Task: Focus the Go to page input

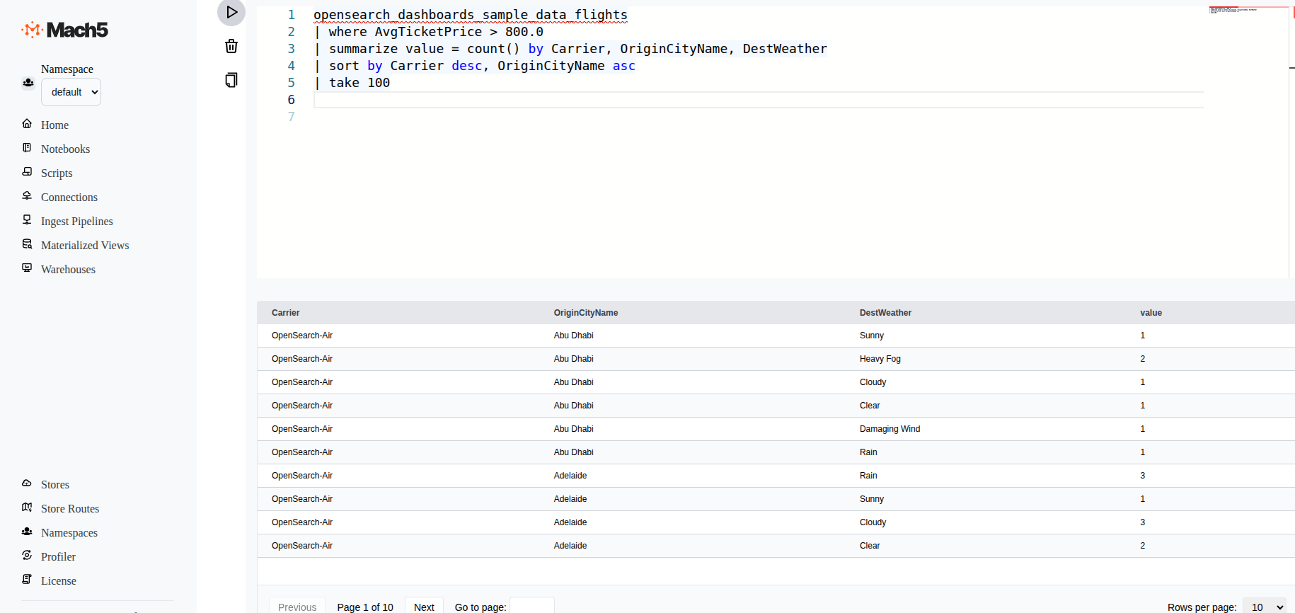Action: pos(532,607)
